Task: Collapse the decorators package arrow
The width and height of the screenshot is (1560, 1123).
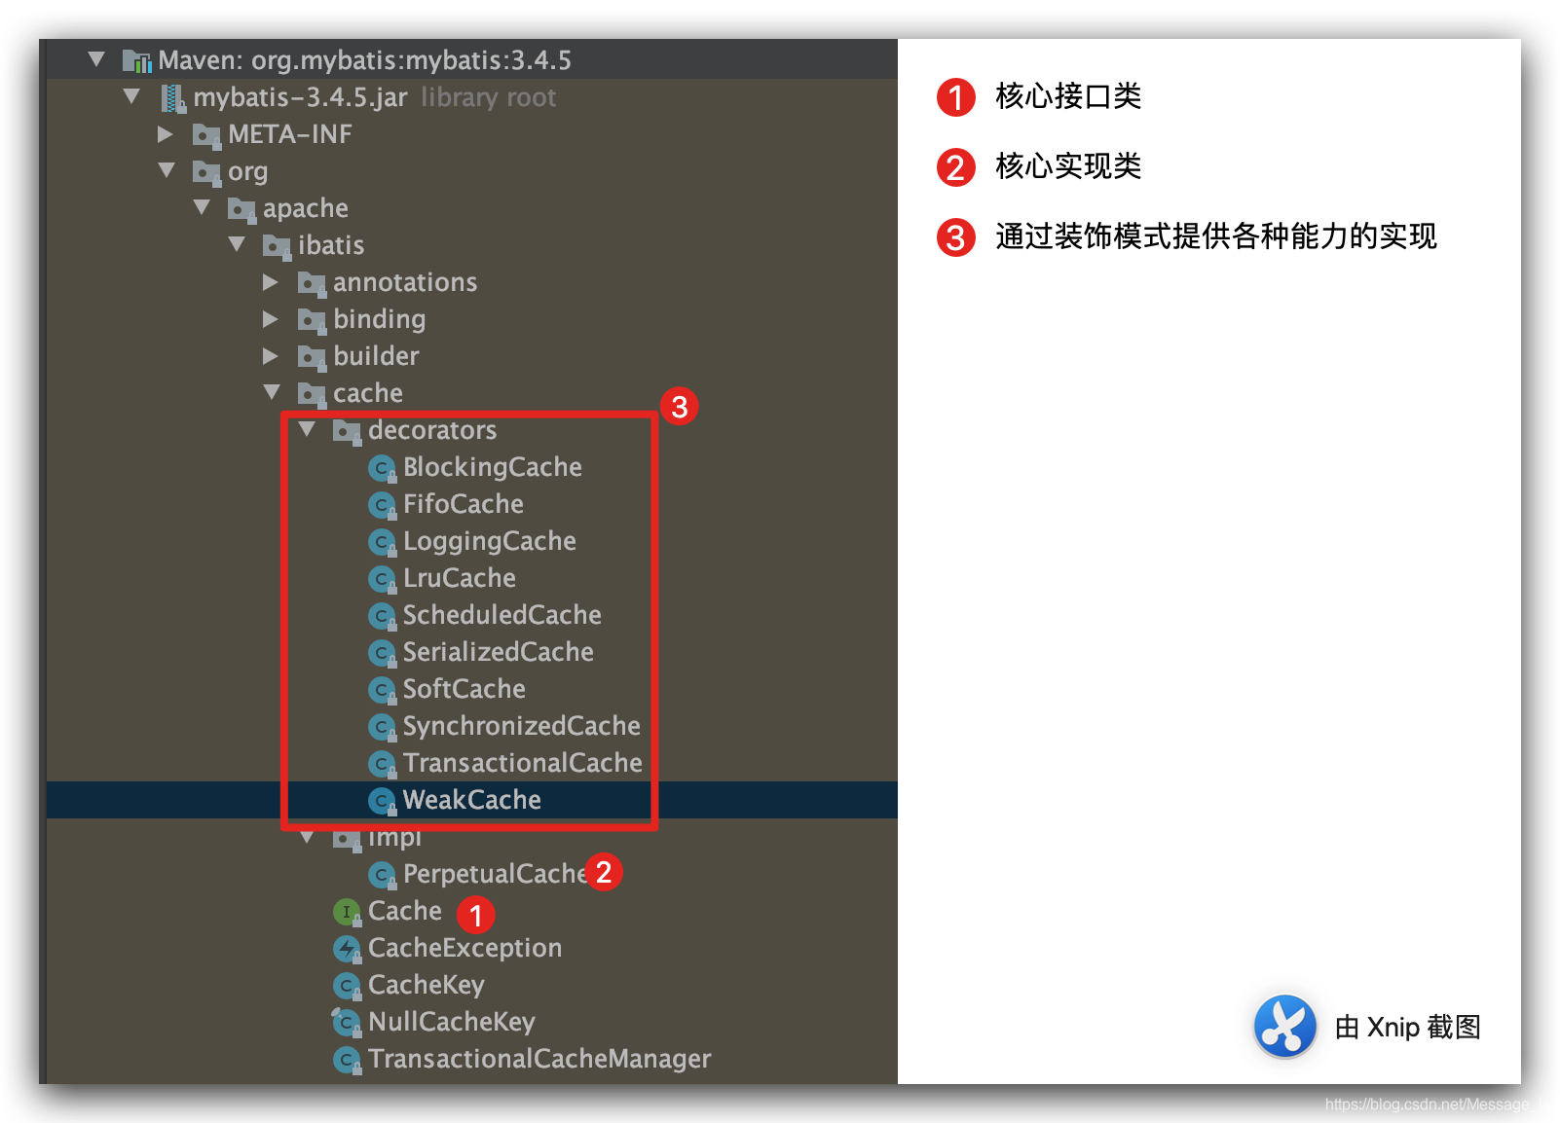Action: point(307,429)
